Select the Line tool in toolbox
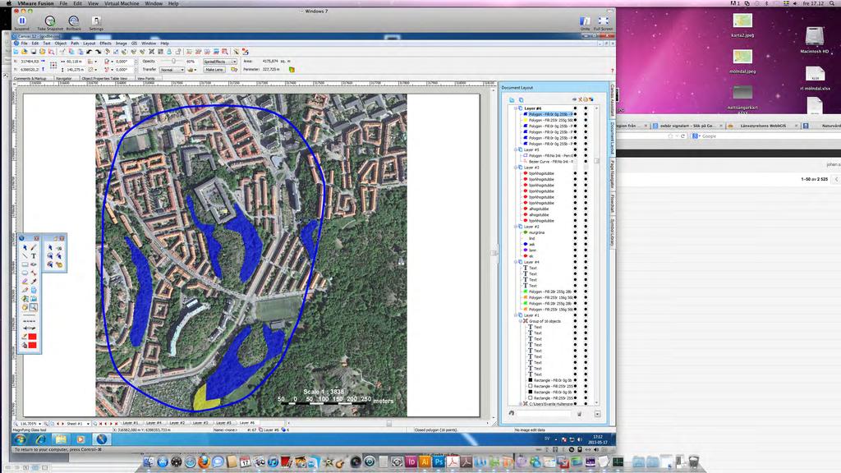841x473 pixels. coord(25,256)
